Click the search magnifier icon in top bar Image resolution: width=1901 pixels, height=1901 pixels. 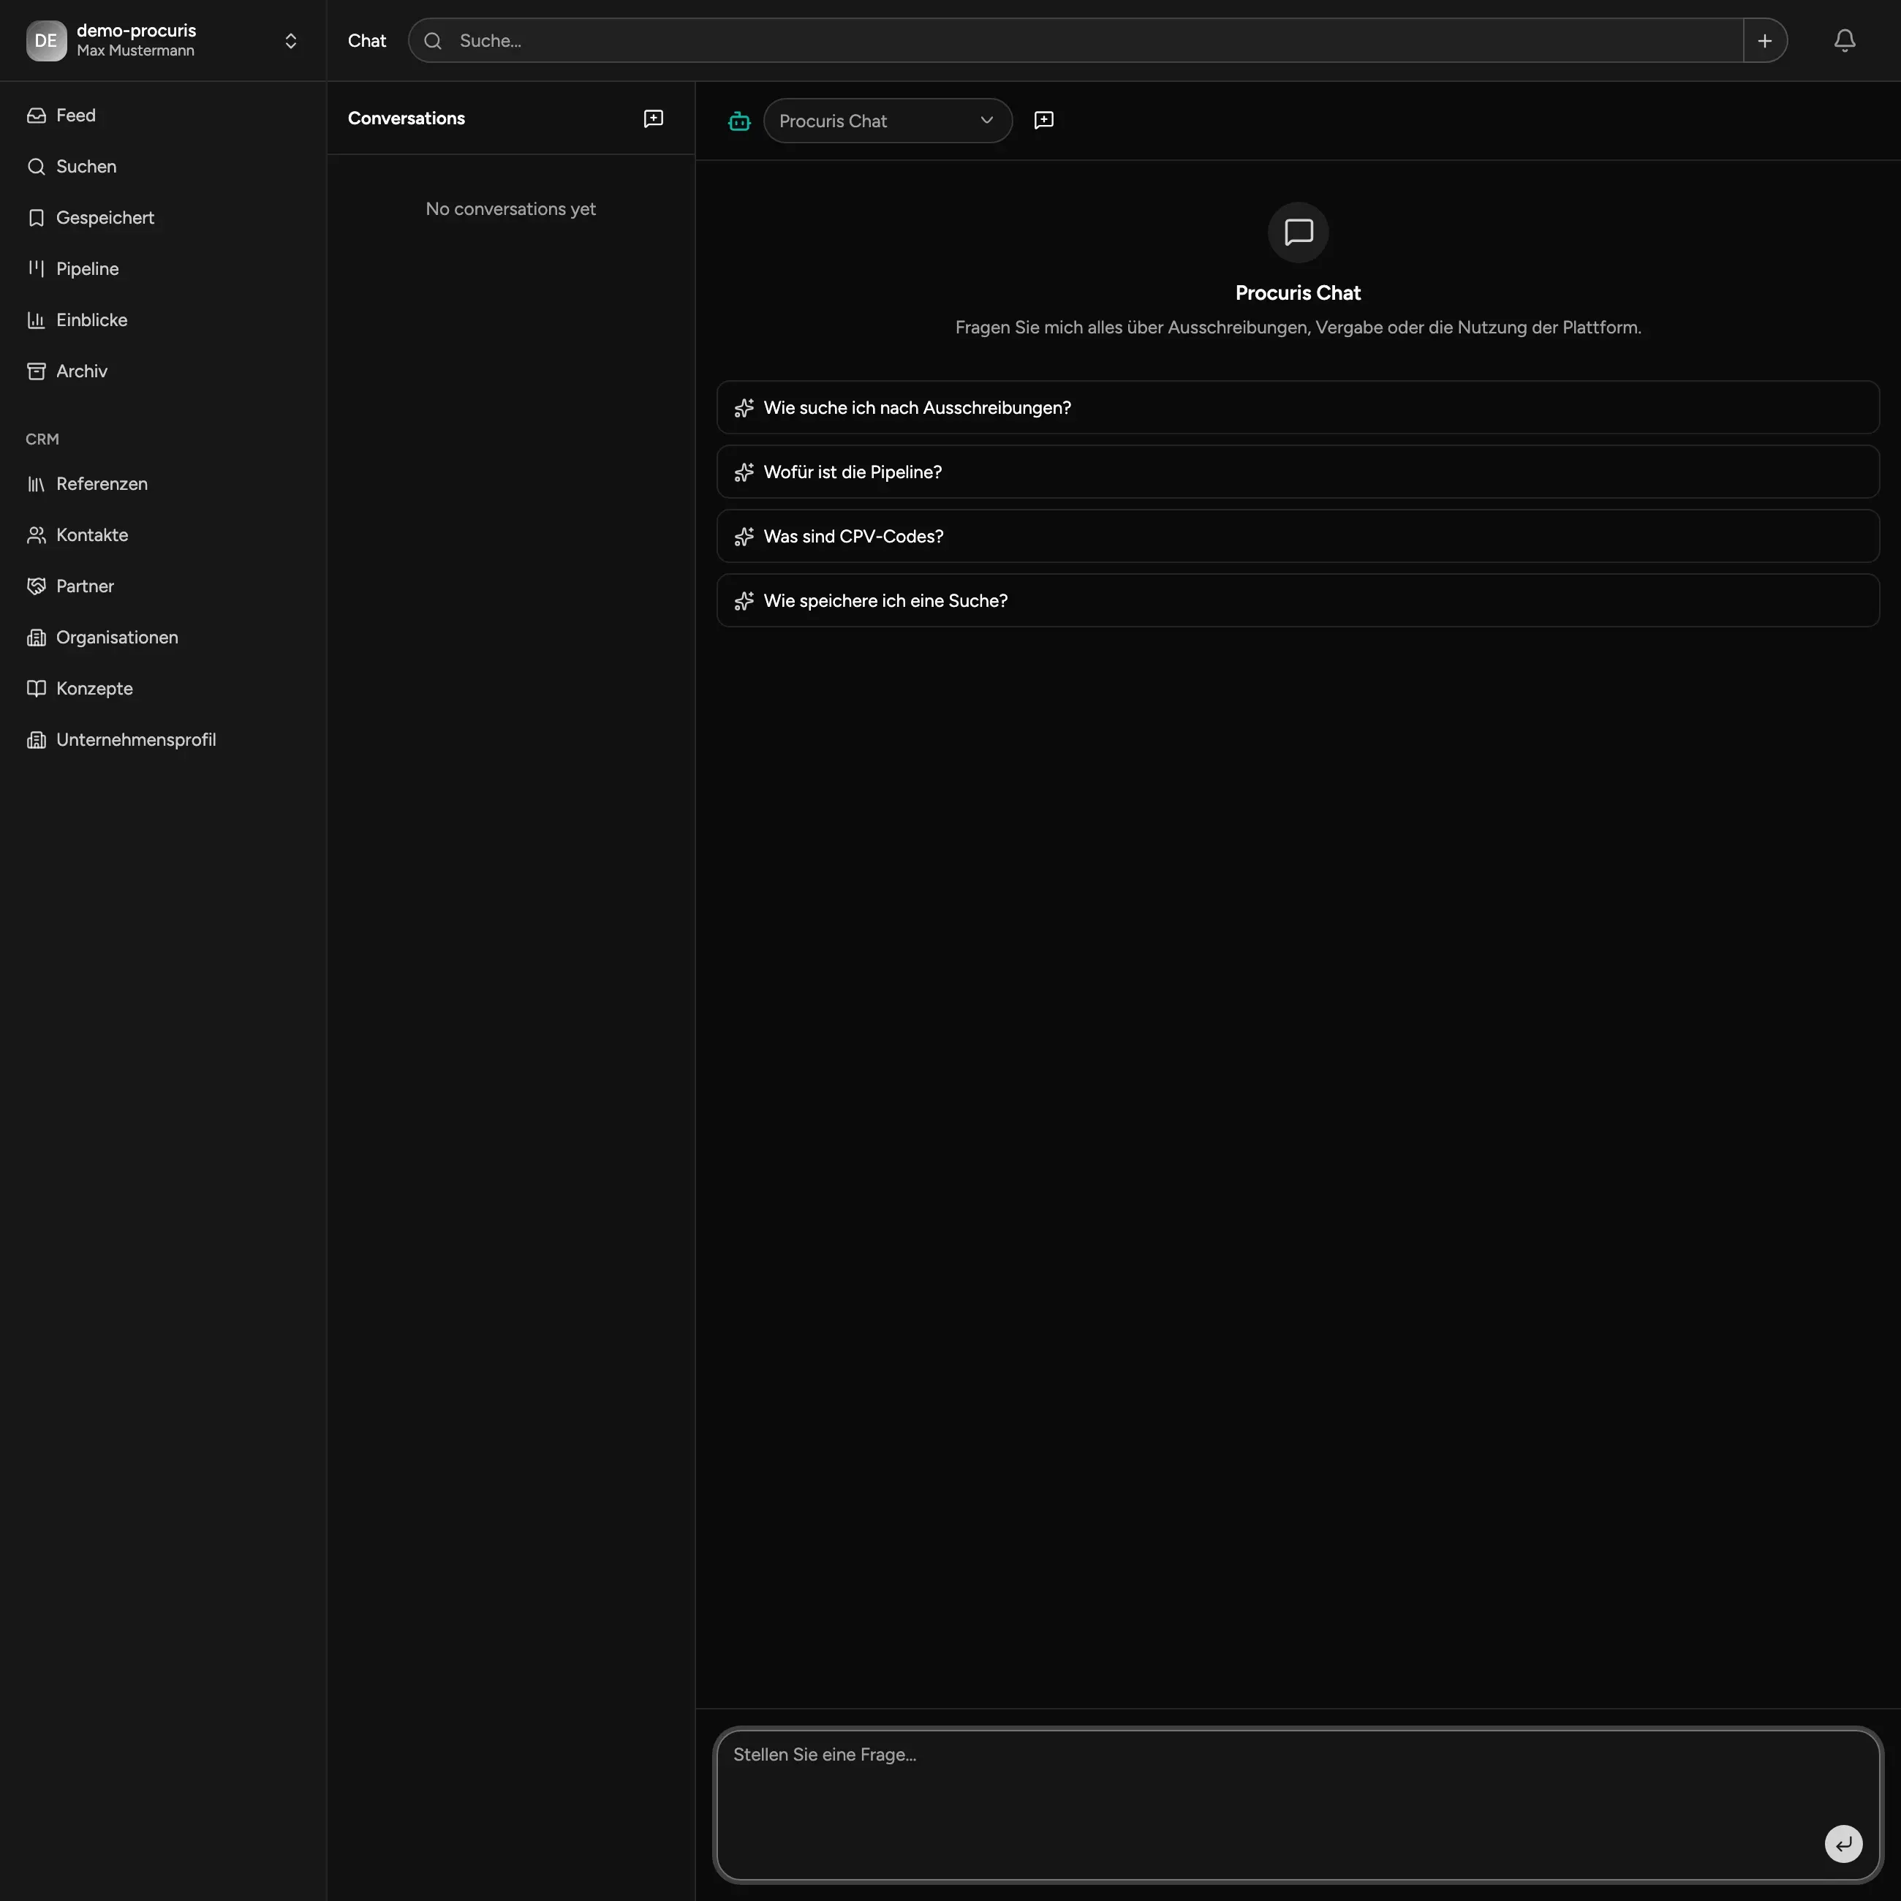click(x=433, y=40)
